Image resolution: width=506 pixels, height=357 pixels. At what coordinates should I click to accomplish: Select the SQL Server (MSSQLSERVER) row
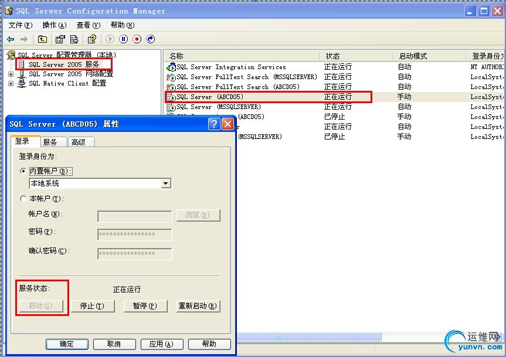tap(335, 107)
